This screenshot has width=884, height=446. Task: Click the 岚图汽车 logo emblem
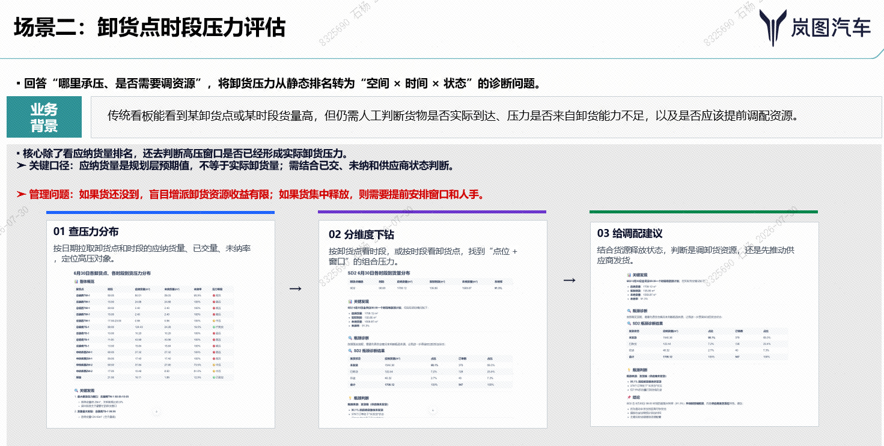(x=773, y=28)
